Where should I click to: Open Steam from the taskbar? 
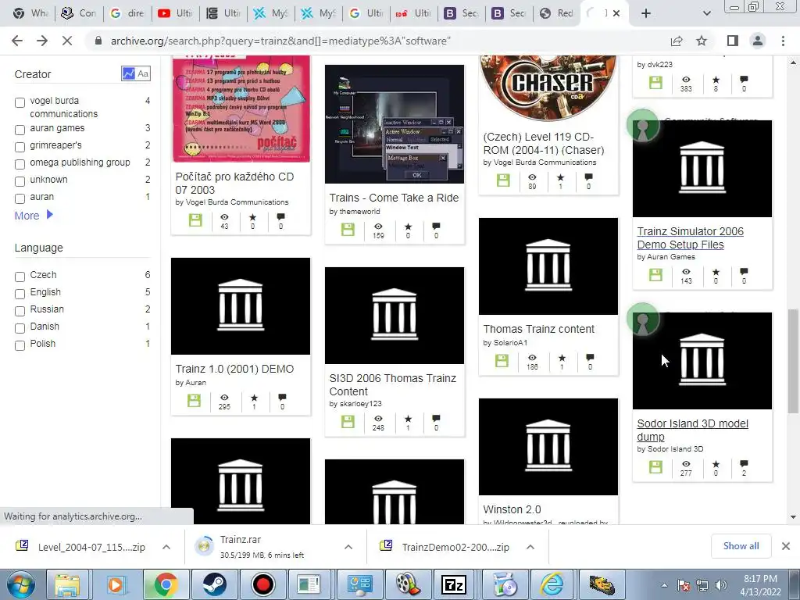(214, 584)
